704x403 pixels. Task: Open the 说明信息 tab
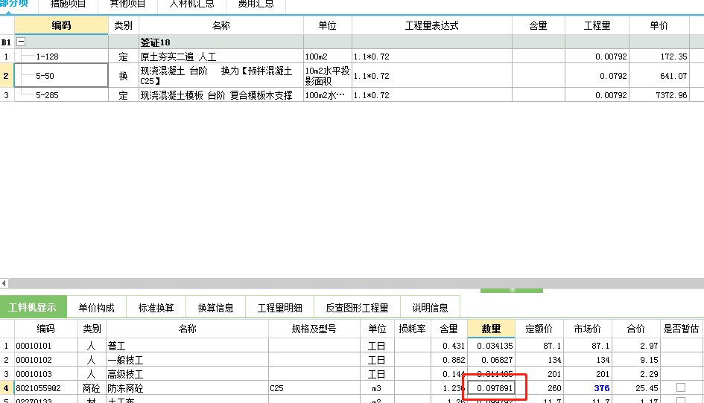430,308
